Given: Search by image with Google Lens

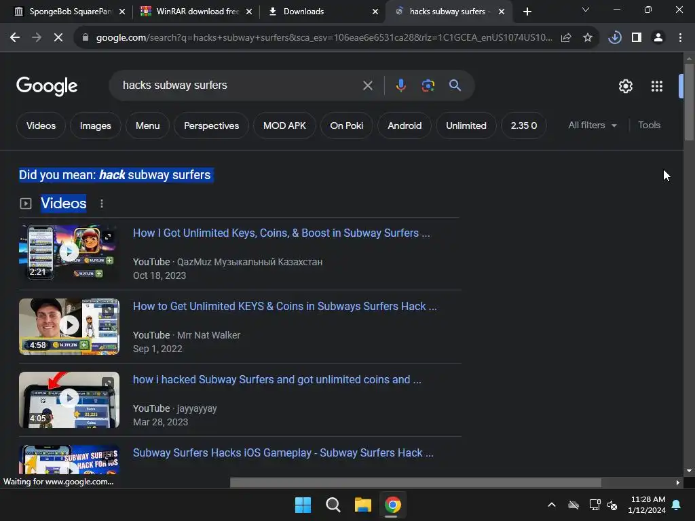Looking at the screenshot, I should pyautogui.click(x=428, y=85).
